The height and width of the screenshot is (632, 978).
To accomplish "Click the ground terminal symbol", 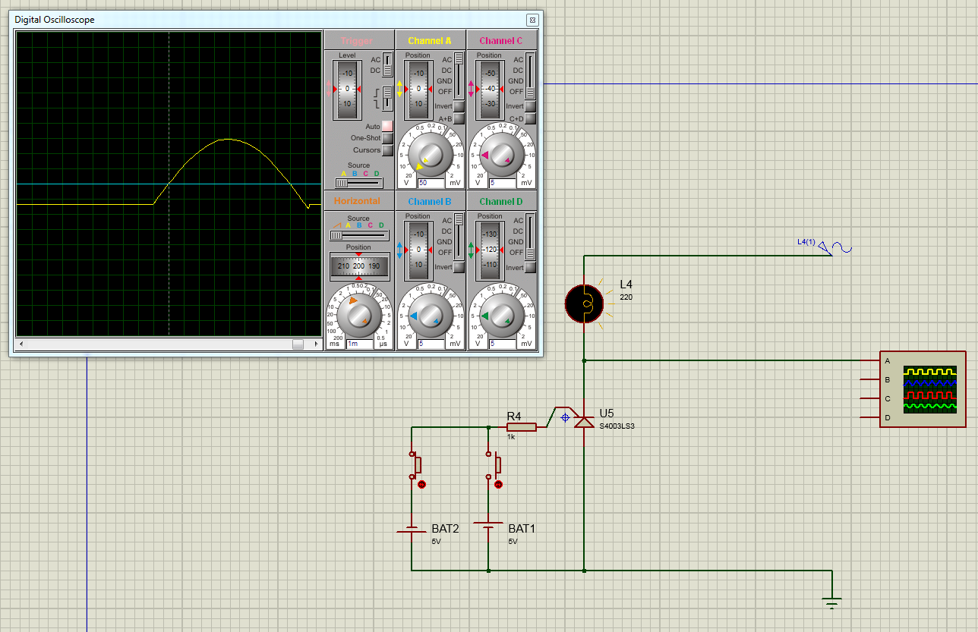I will point(832,602).
